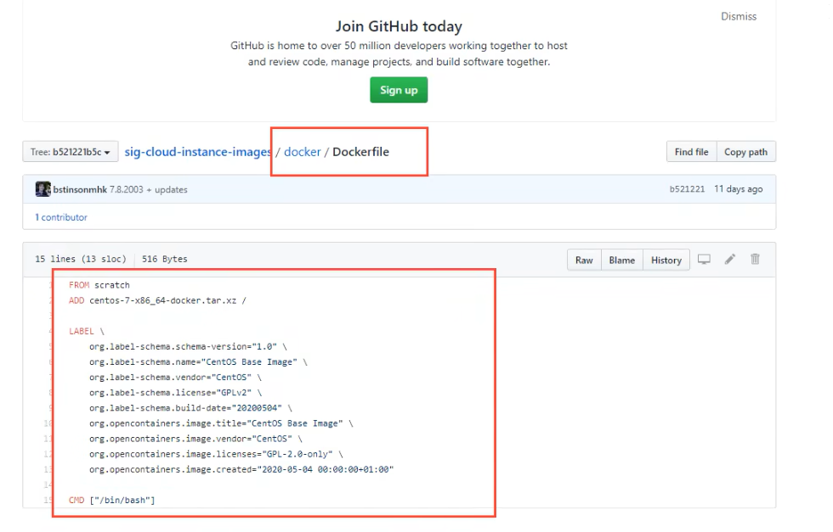Click the open in GitHub Desktop icon
This screenshot has width=833, height=532.
coord(704,260)
